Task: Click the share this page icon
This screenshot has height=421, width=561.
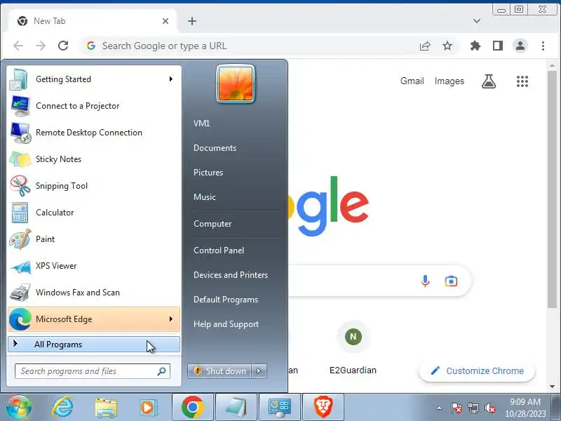Action: click(425, 46)
